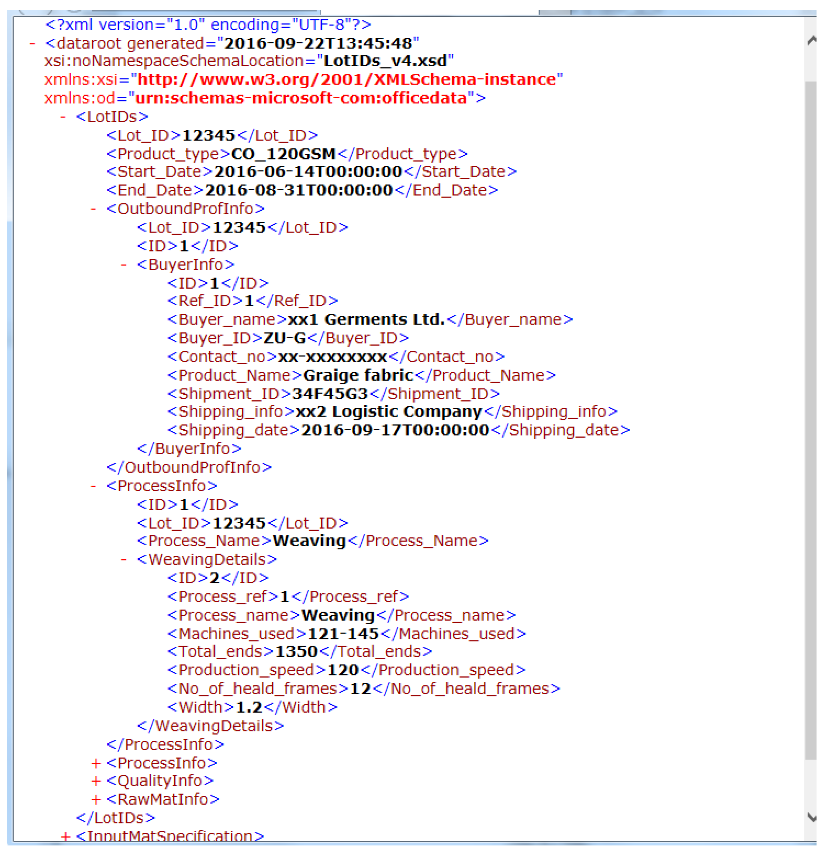Expand the InputMatSpecification node
The width and height of the screenshot is (824, 857).
(66, 836)
